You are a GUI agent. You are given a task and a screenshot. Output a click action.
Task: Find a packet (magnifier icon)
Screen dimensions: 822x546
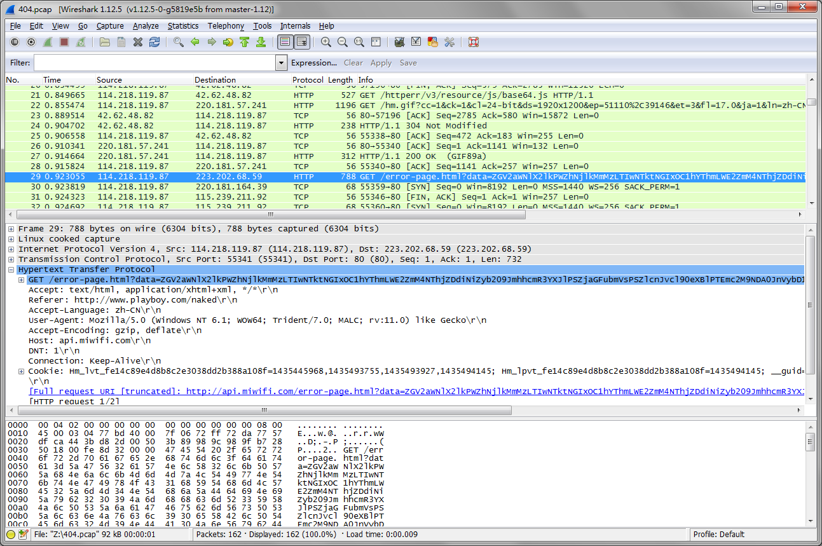[x=179, y=42]
